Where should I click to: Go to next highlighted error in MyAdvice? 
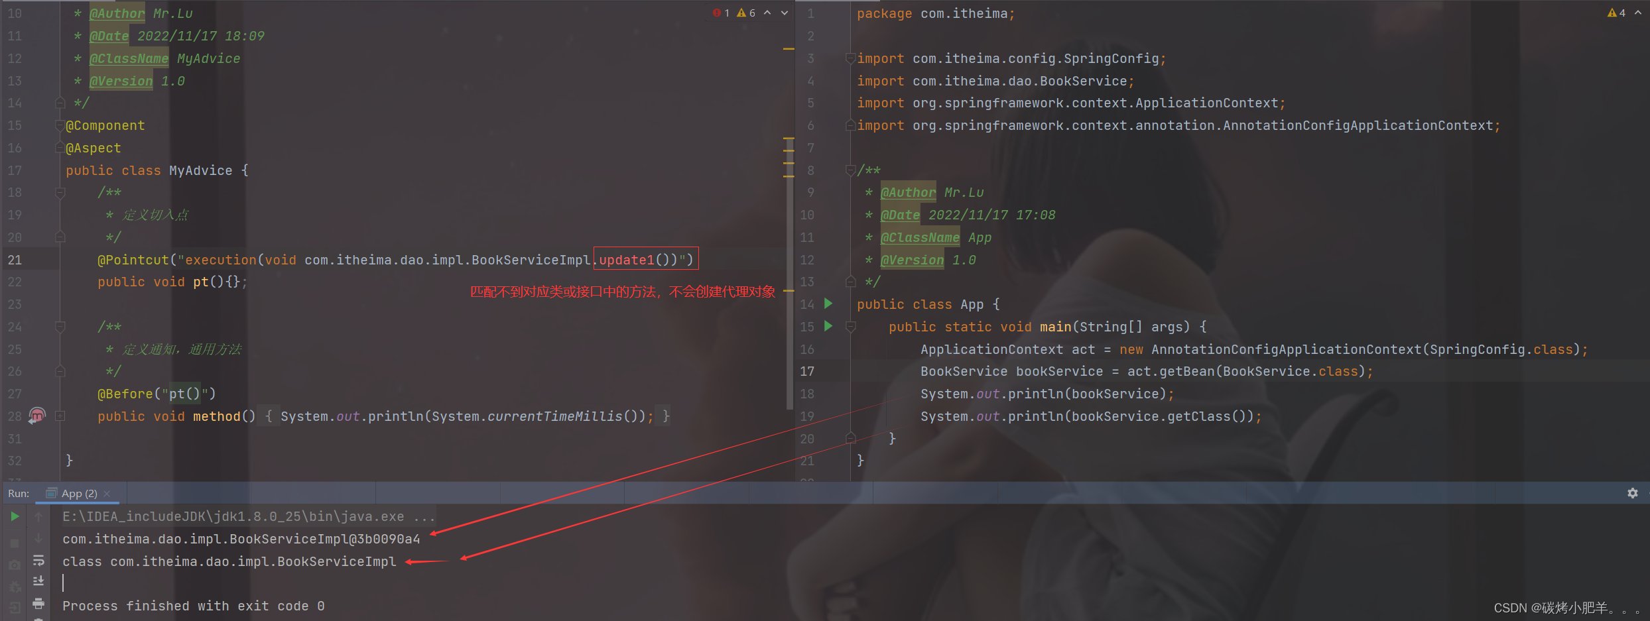point(785,13)
